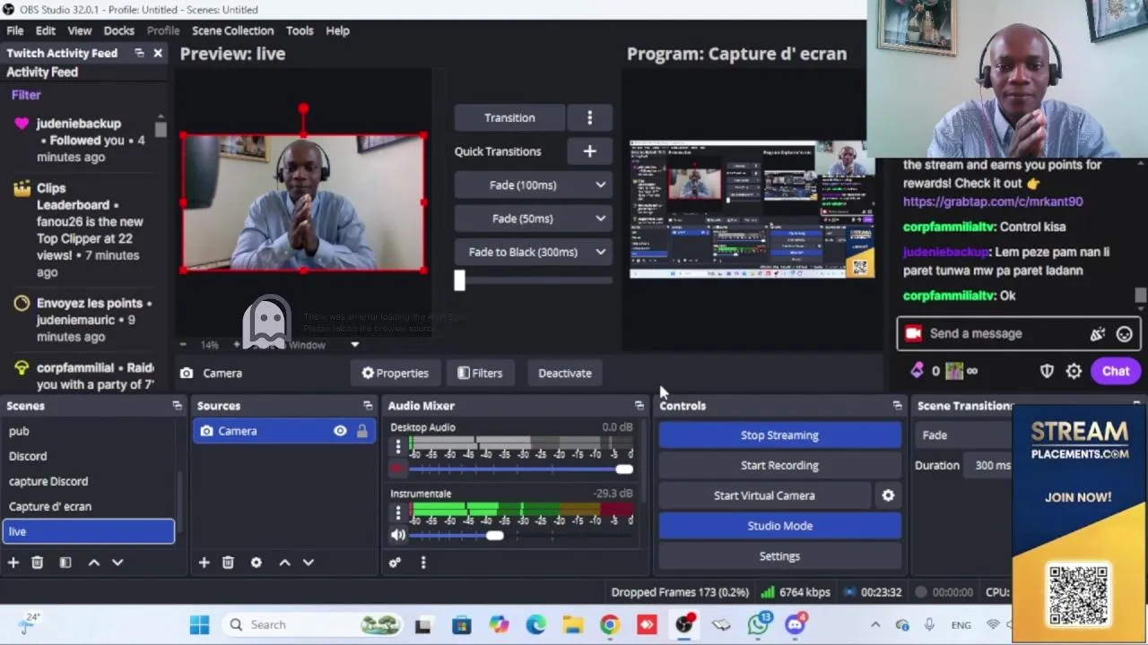Float the Twitch Activity Feed dock

(x=139, y=53)
